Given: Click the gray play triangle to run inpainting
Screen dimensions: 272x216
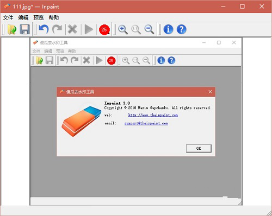Looking at the screenshot, I should [x=89, y=29].
